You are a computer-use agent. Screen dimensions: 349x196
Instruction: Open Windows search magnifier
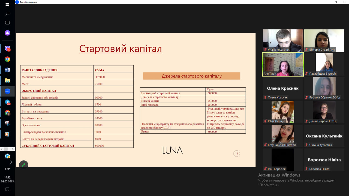(7, 14)
